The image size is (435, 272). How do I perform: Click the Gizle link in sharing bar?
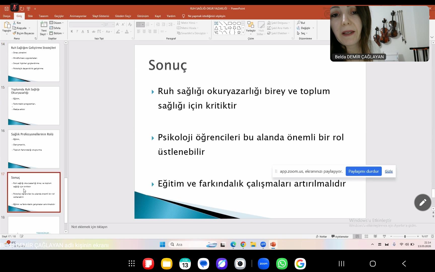pos(388,171)
